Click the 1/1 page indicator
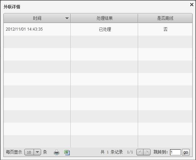 [x=130, y=152]
